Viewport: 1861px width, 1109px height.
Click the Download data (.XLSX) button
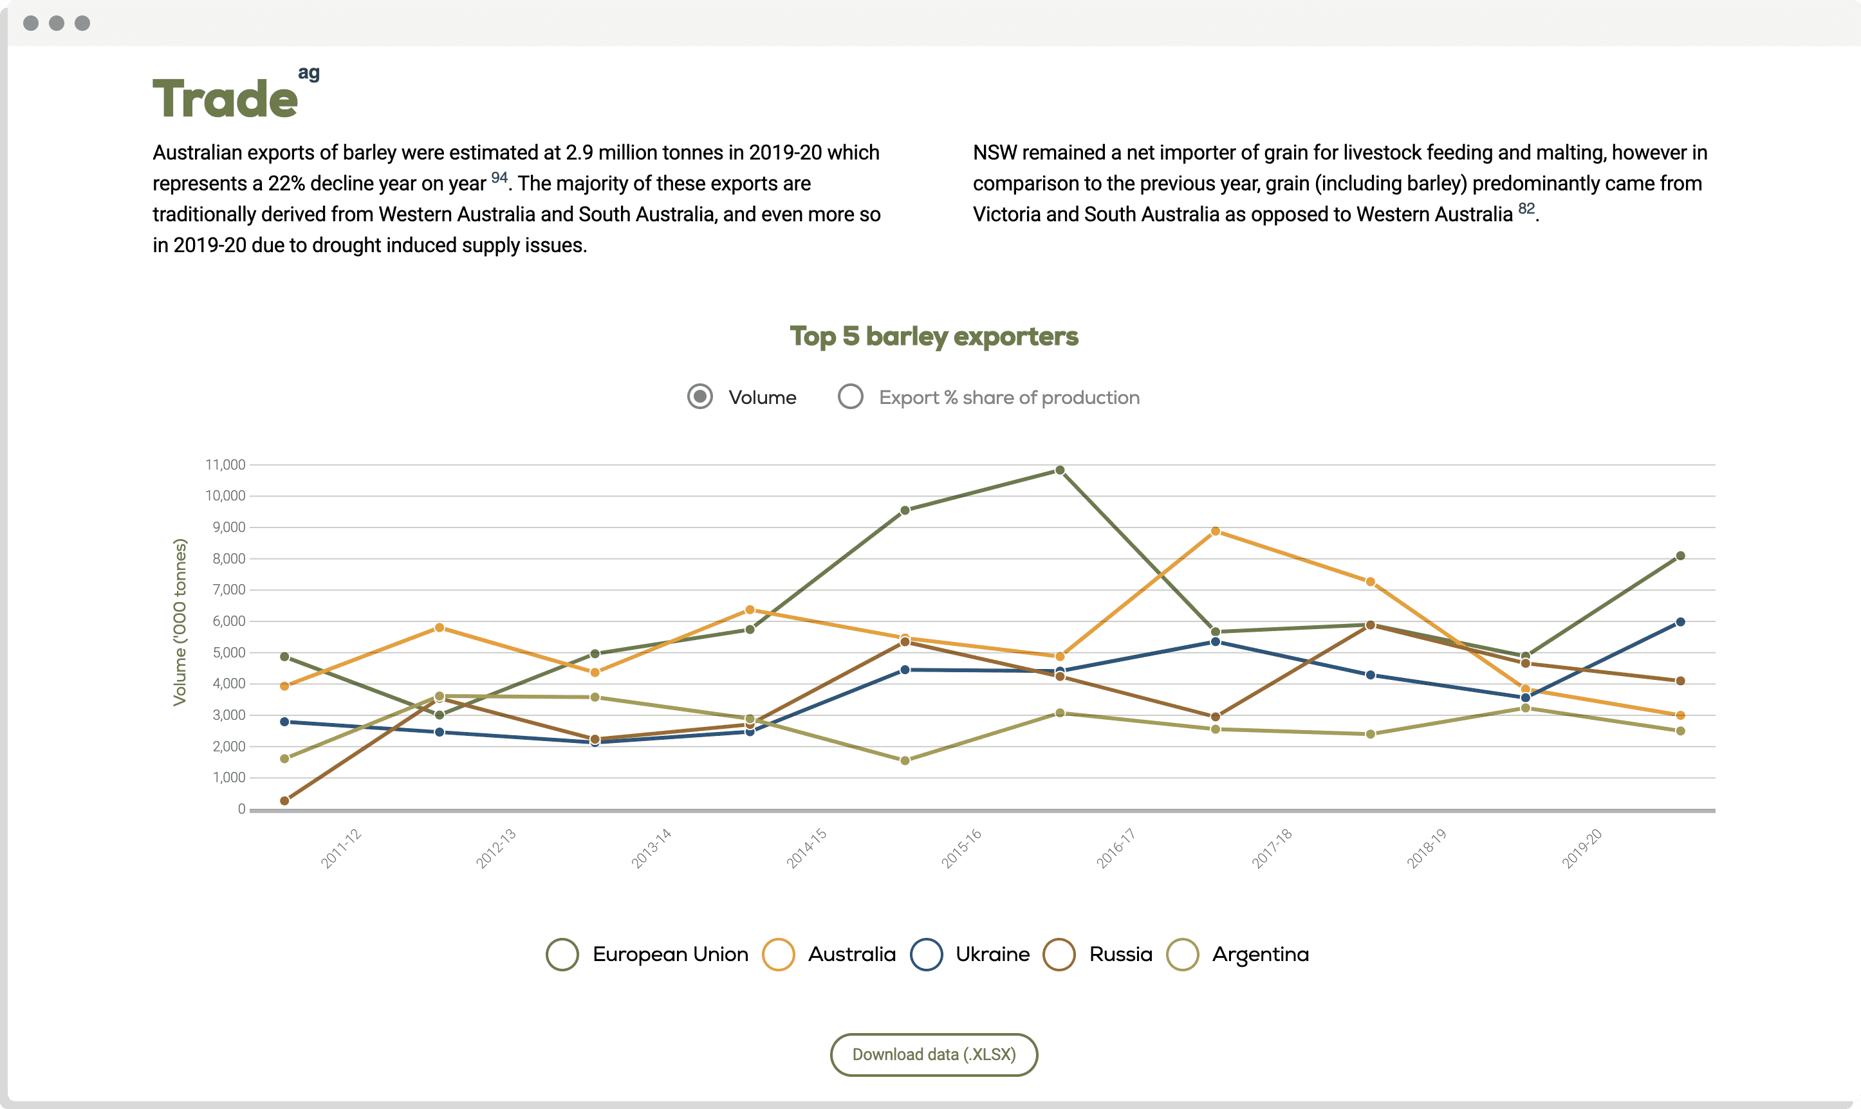point(934,1054)
